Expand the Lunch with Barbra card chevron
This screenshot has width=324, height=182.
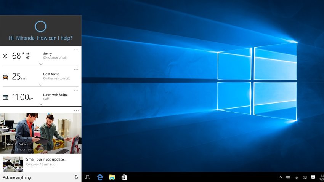(41, 104)
